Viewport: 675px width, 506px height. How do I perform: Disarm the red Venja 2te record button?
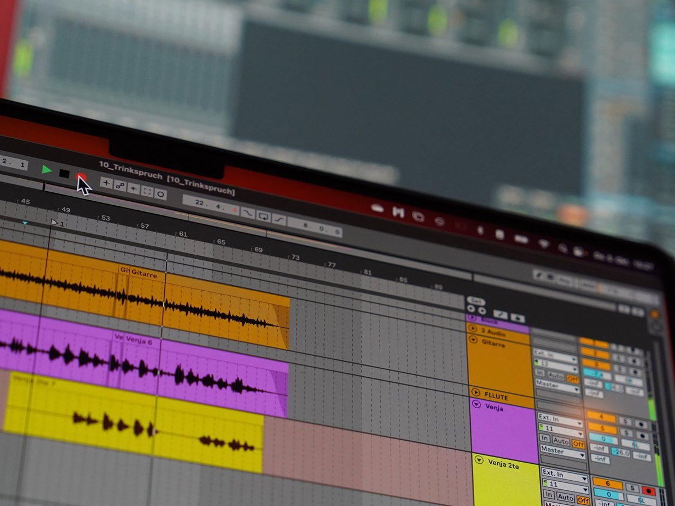649,490
